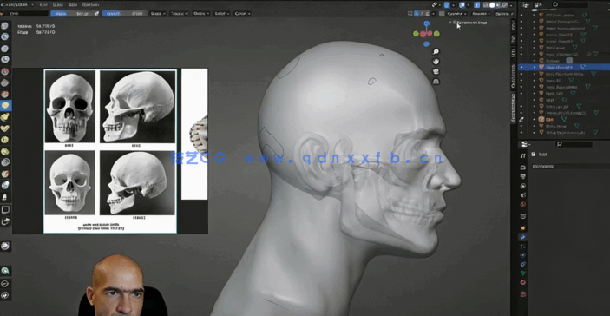
Task: Expand the highlighted outliner row arrow
Action: [x=535, y=67]
